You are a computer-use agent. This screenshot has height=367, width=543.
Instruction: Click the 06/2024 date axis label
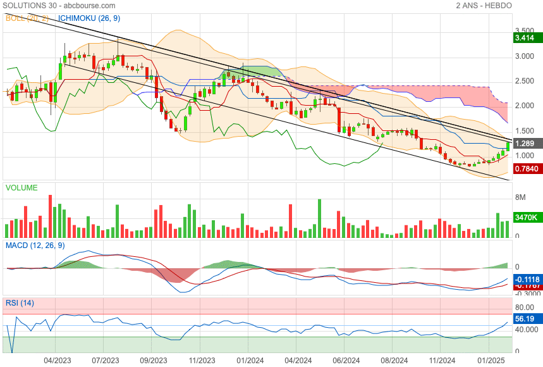click(x=346, y=361)
